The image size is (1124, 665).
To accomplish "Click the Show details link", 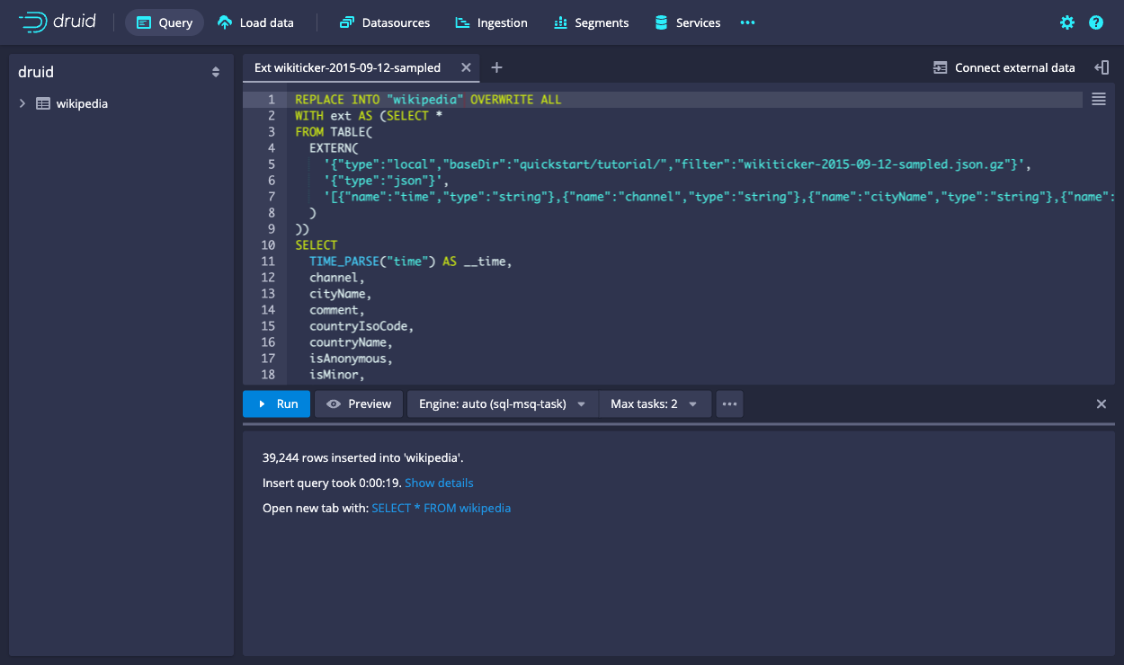I will (439, 483).
